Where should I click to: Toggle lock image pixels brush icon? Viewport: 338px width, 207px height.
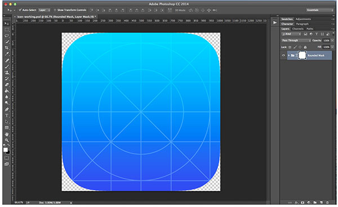[295, 47]
